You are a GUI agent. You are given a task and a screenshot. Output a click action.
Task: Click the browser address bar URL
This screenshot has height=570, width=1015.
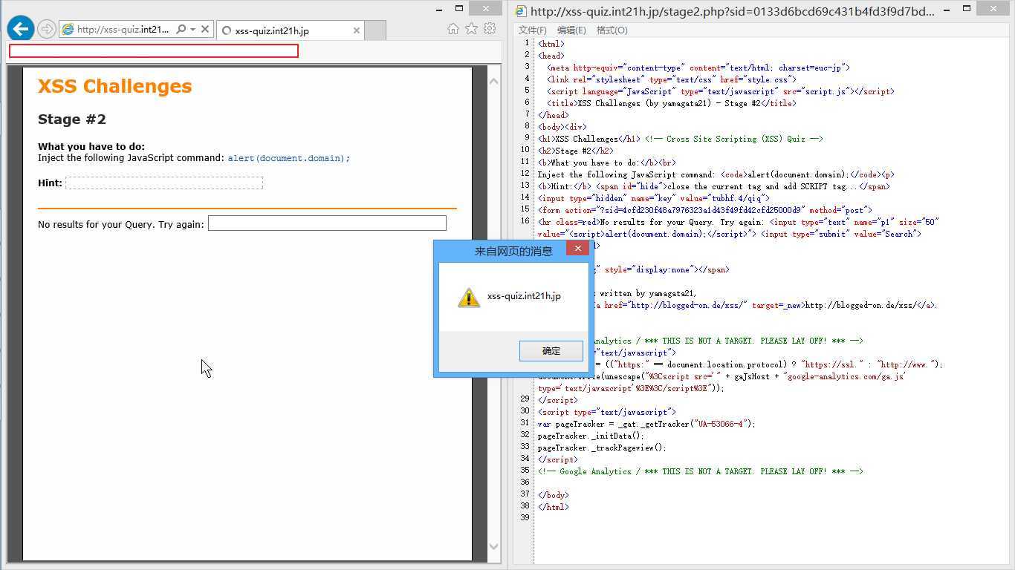123,30
